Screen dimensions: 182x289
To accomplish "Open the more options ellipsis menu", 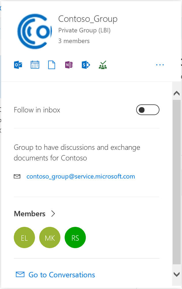I will point(160,65).
